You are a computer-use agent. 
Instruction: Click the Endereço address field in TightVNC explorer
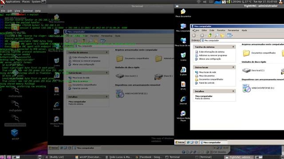[242, 40]
